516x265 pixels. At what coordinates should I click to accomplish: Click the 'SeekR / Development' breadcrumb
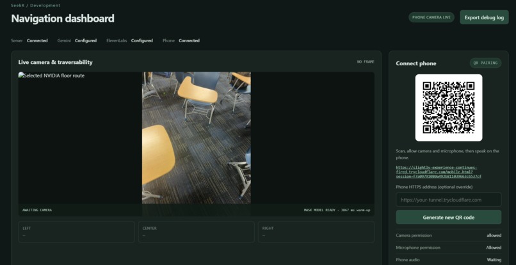tap(36, 6)
